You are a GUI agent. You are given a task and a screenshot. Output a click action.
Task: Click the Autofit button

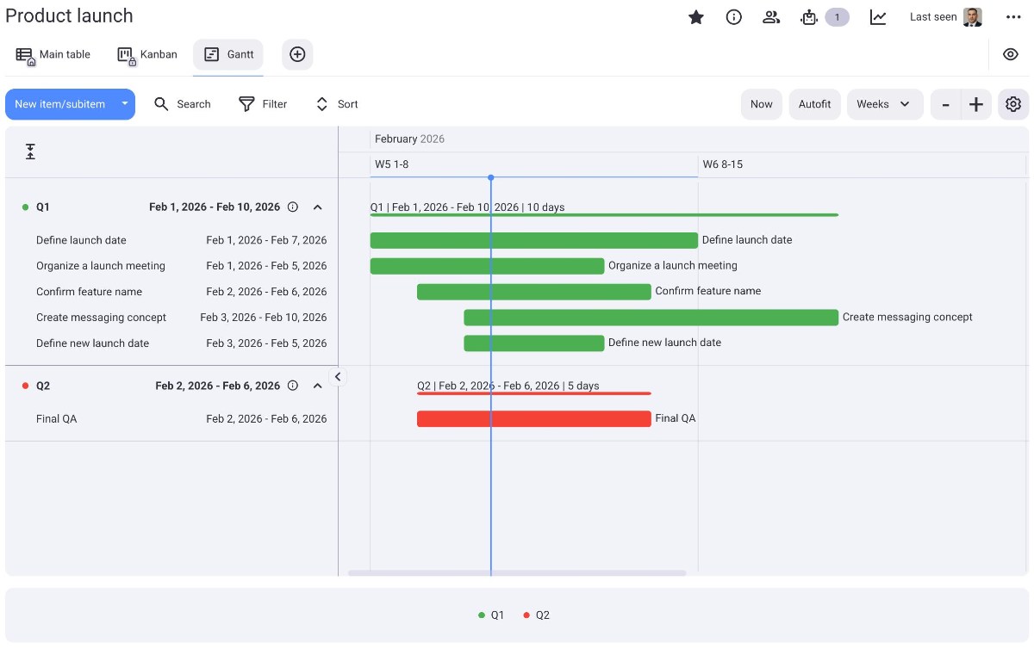814,104
